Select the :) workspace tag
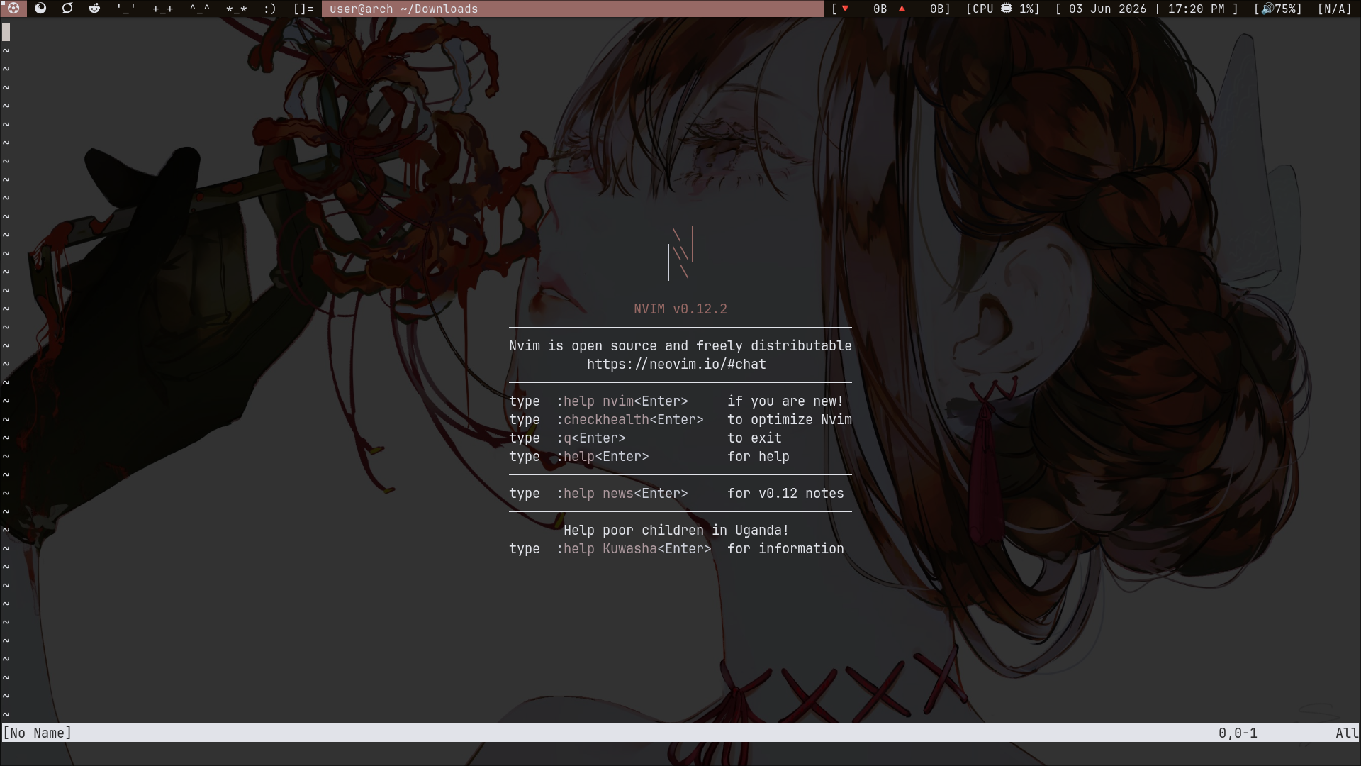 [x=269, y=9]
